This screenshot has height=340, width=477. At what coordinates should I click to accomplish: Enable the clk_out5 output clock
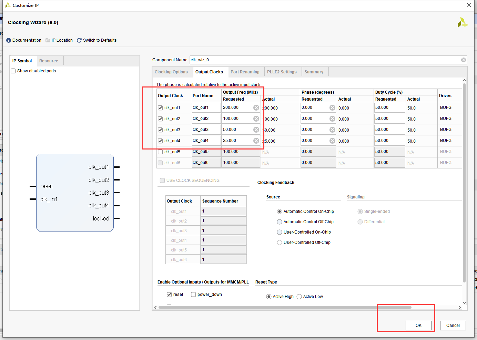(160, 152)
